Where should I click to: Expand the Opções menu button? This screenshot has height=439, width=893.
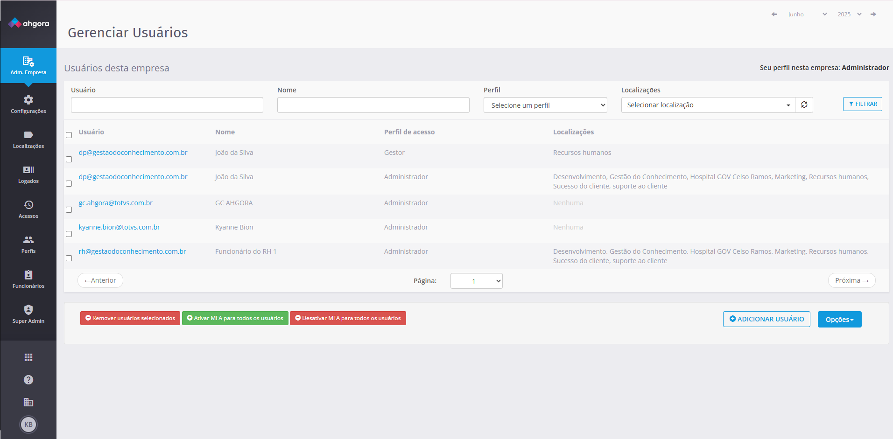click(839, 320)
